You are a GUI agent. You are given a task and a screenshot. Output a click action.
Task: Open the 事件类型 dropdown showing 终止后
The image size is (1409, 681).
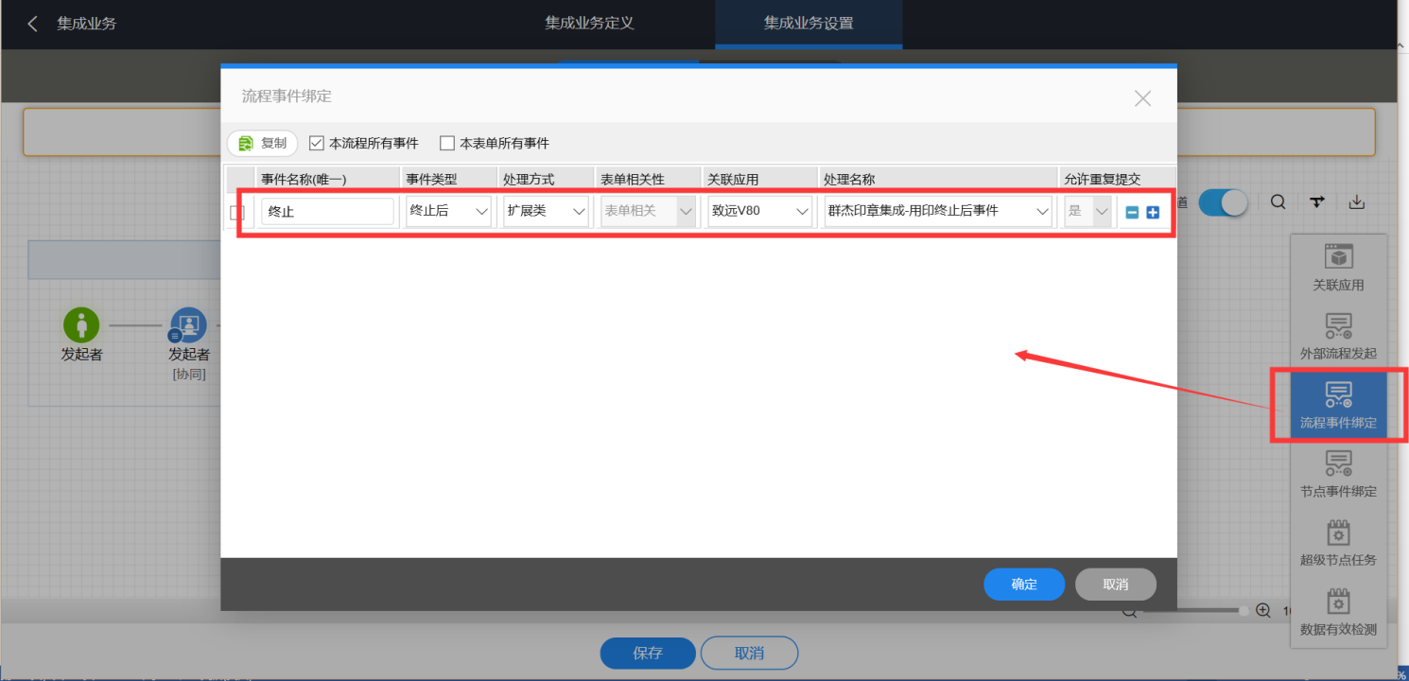point(448,211)
